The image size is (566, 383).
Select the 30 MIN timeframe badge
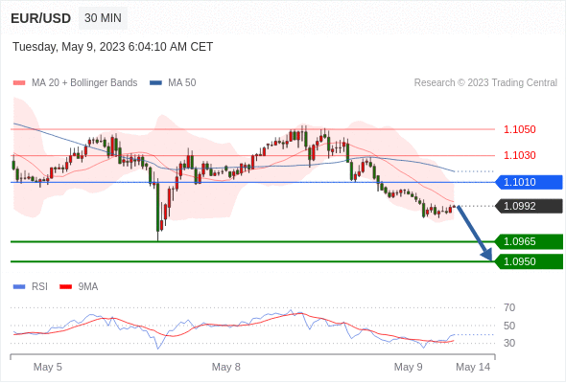click(103, 18)
